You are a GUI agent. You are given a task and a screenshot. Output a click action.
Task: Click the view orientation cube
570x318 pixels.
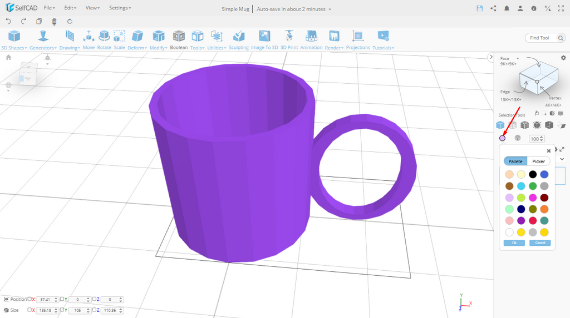point(28,74)
